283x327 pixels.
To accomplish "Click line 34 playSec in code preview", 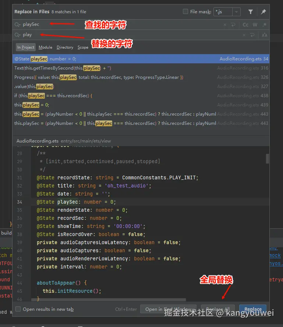I will pos(67,202).
